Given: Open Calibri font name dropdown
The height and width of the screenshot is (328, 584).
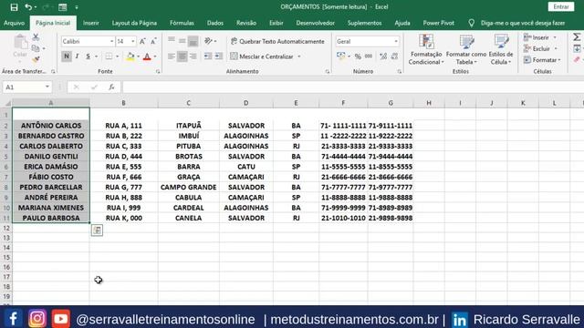Looking at the screenshot, I should point(111,41).
